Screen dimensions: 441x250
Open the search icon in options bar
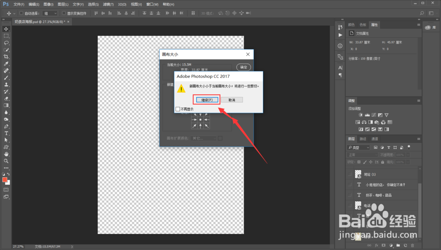tap(422, 13)
